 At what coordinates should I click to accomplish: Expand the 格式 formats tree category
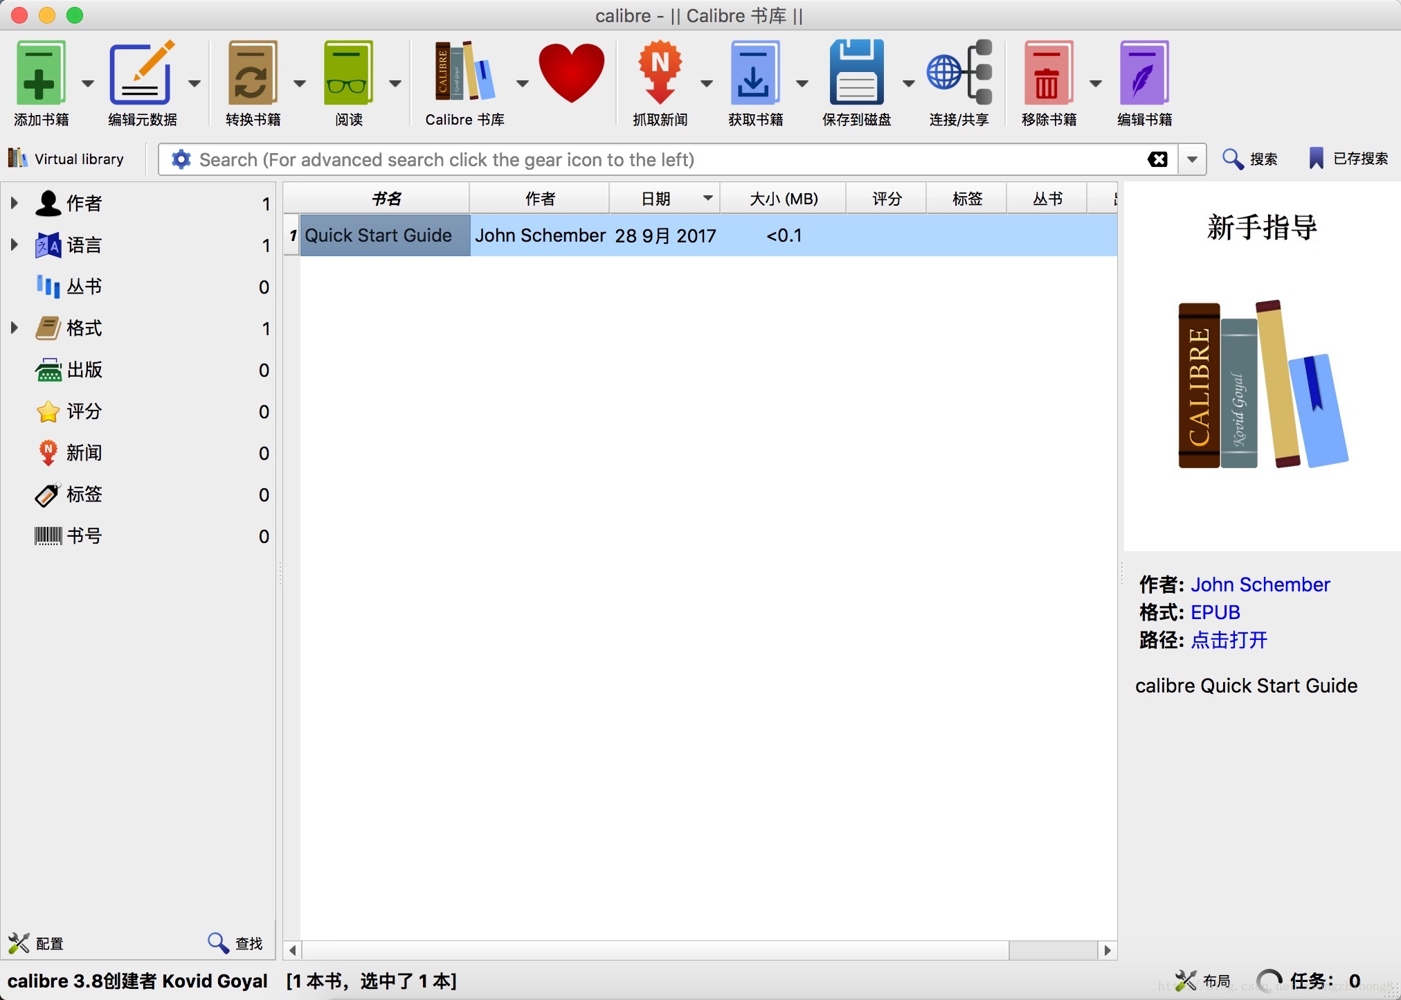14,328
